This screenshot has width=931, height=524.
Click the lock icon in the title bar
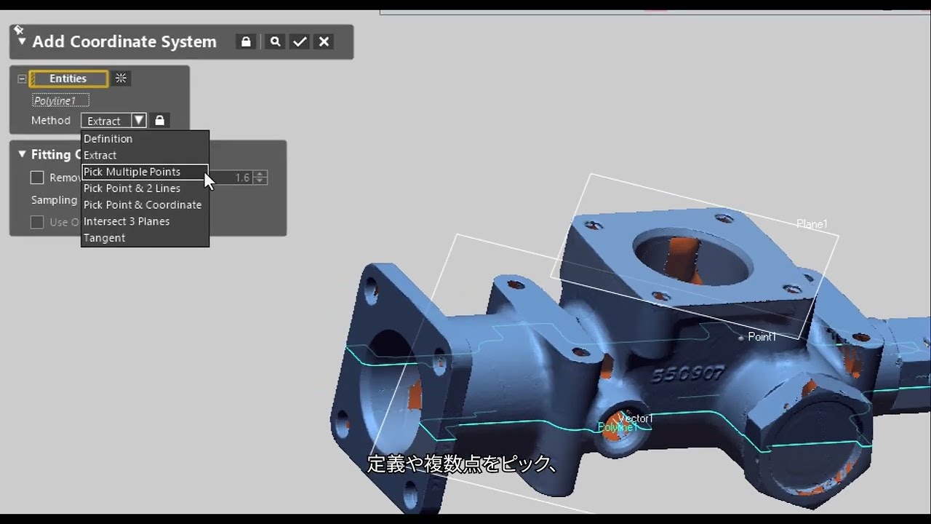click(x=246, y=42)
